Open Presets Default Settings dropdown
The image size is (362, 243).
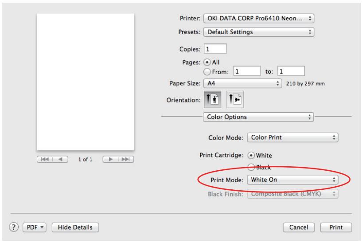pos(259,32)
